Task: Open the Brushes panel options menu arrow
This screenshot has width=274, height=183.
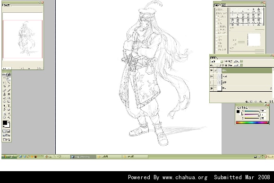Action: 264,5
